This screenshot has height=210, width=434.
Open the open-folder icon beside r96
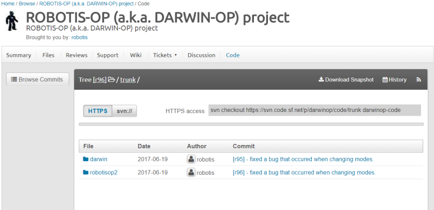pyautogui.click(x=111, y=80)
